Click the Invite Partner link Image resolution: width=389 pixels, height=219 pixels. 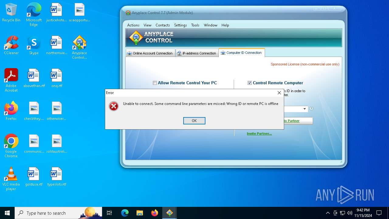(x=259, y=134)
